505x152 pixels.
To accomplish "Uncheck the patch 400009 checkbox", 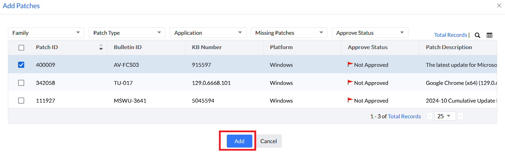I will (x=21, y=65).
